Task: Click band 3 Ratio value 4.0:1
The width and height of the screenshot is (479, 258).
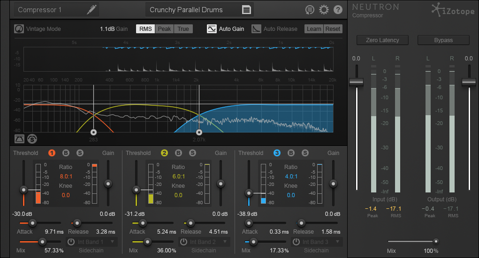Action: click(291, 176)
